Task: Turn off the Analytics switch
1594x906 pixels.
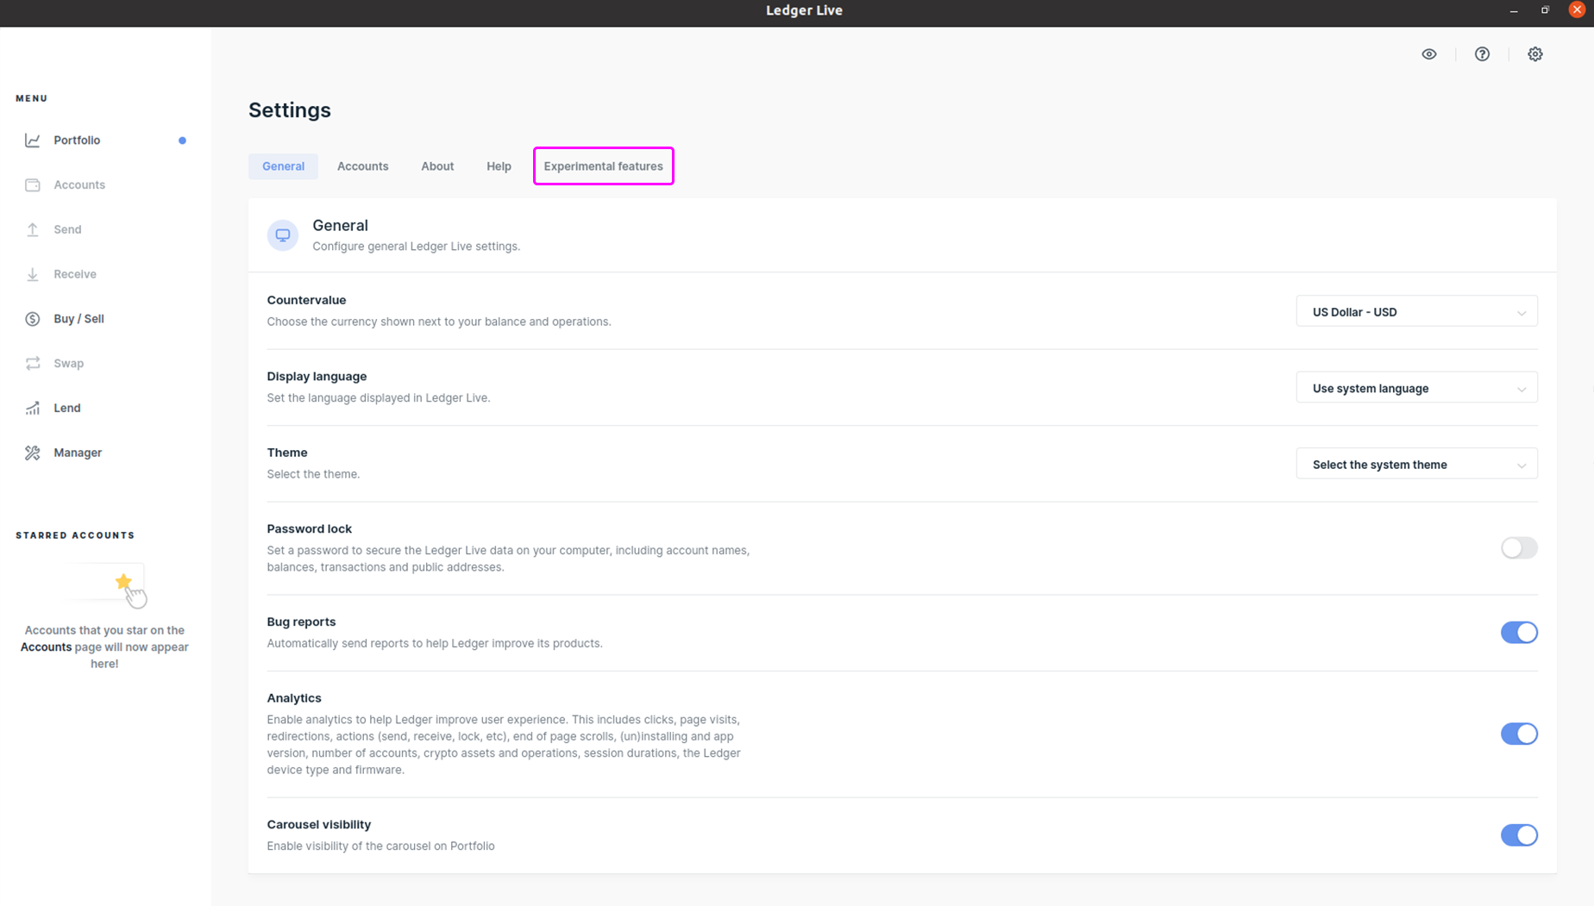Action: click(x=1519, y=734)
